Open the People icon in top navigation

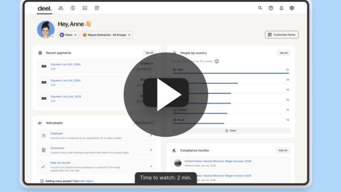coord(61,8)
